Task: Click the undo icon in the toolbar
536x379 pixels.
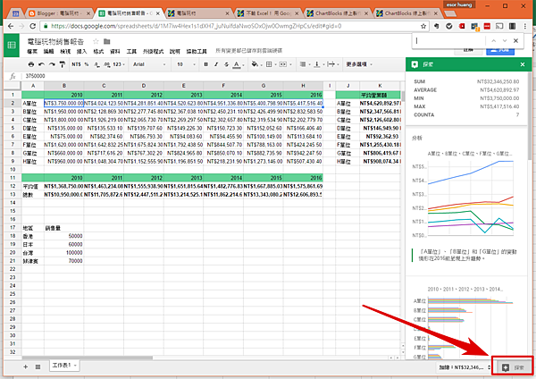Action: (43, 64)
